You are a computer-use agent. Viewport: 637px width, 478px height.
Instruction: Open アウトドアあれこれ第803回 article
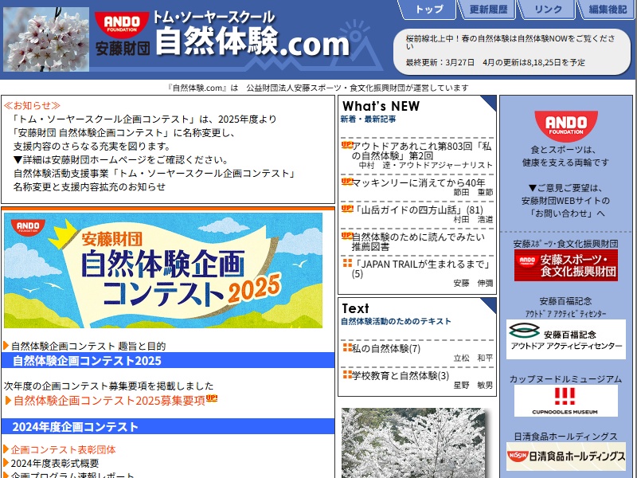[x=421, y=151]
